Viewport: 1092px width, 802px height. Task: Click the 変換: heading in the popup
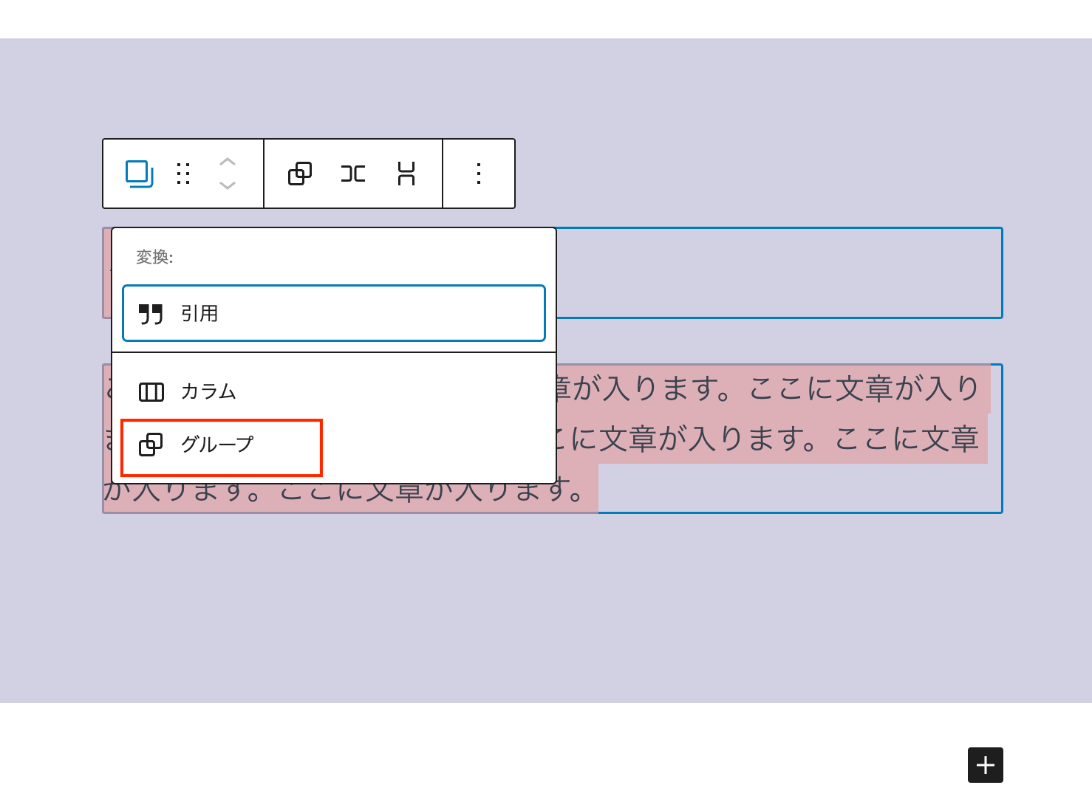(154, 257)
